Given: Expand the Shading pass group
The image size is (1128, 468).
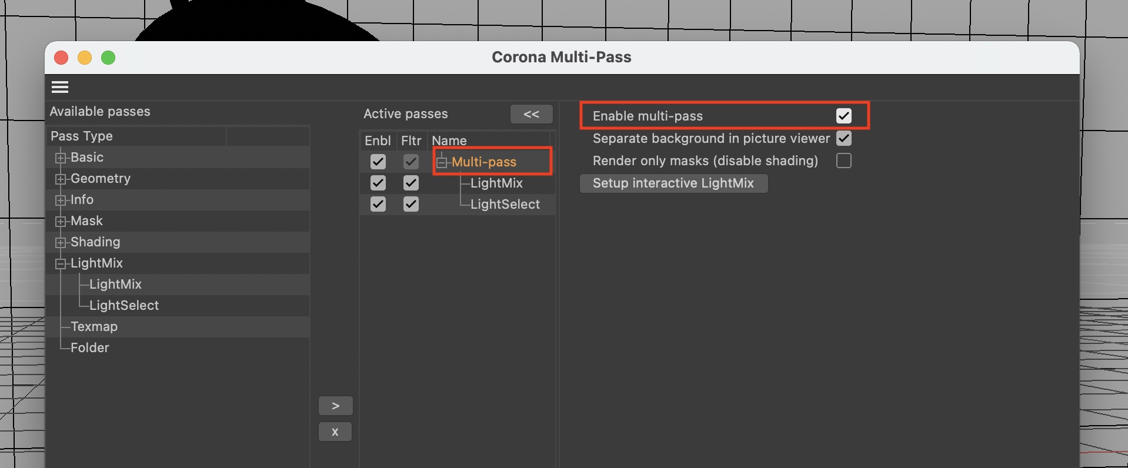Looking at the screenshot, I should 60,242.
